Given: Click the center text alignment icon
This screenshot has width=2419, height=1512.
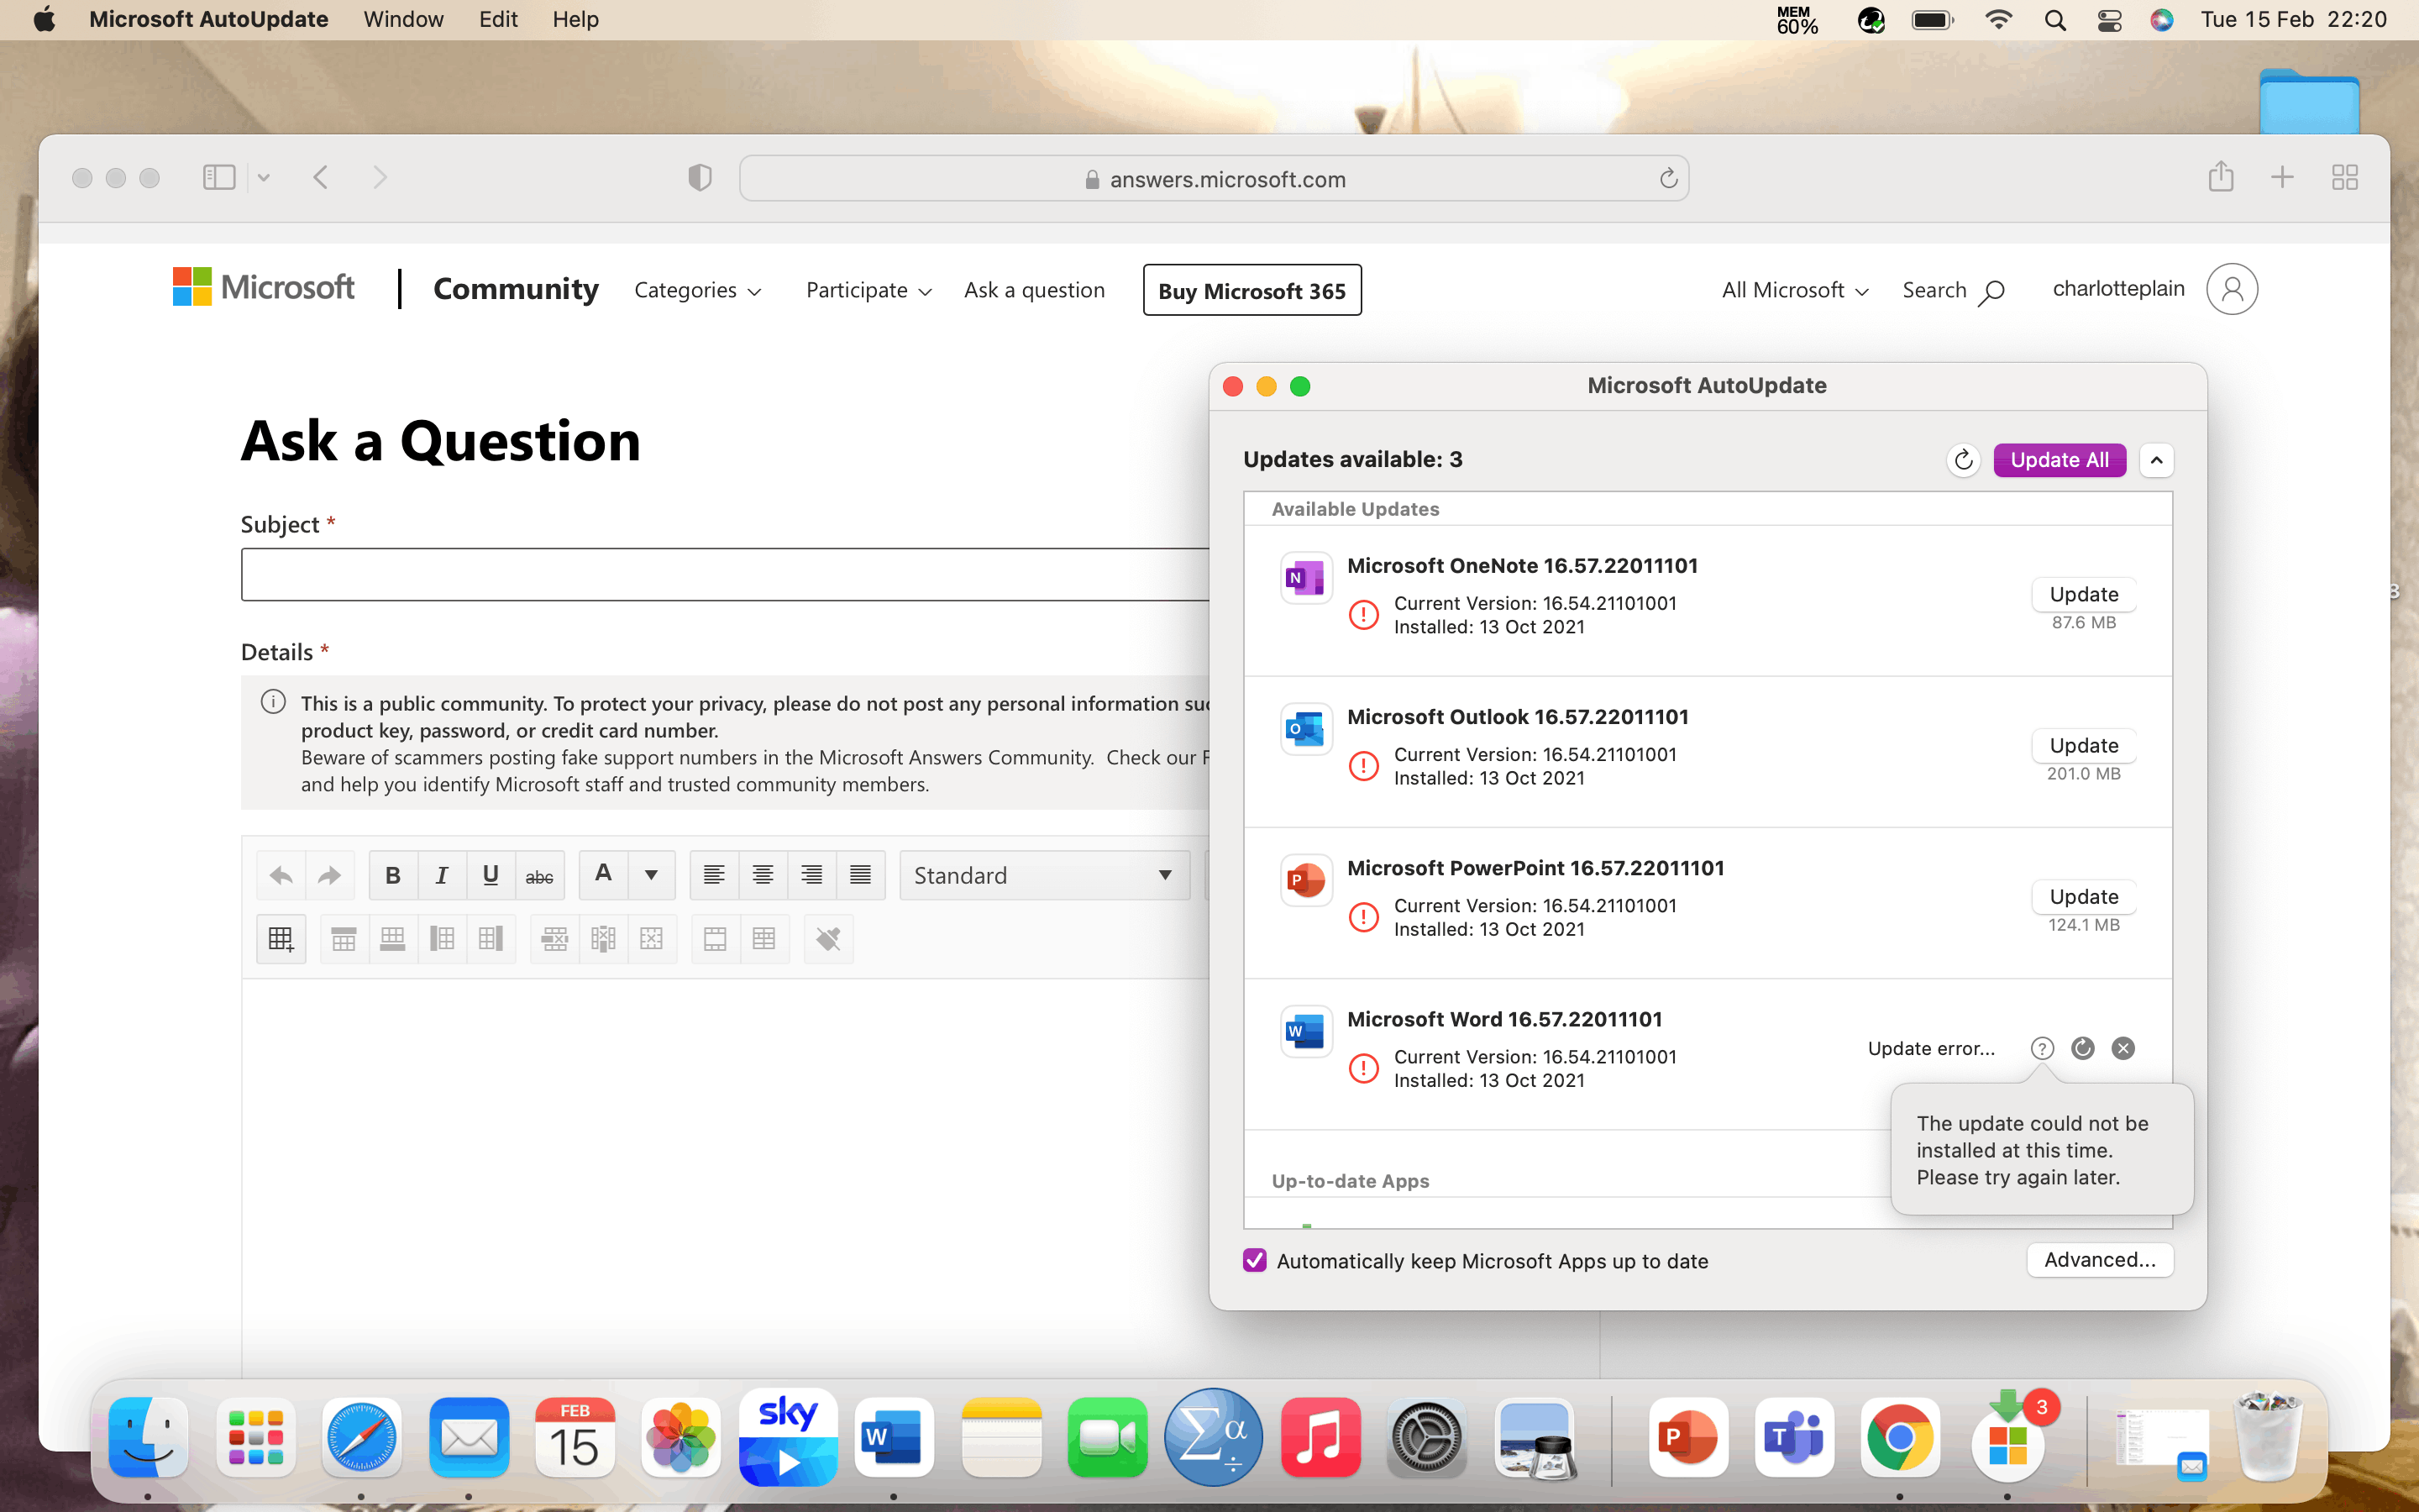Looking at the screenshot, I should (x=763, y=875).
